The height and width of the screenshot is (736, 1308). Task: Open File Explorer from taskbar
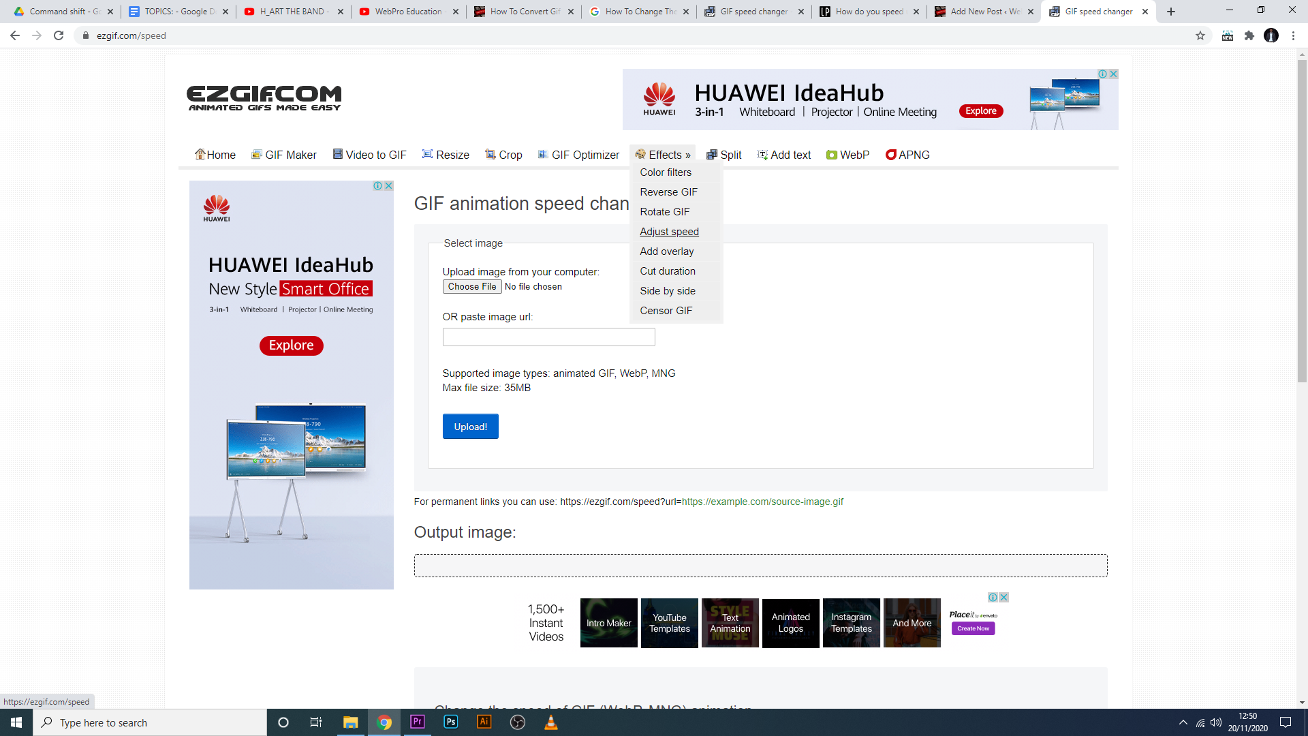point(350,722)
